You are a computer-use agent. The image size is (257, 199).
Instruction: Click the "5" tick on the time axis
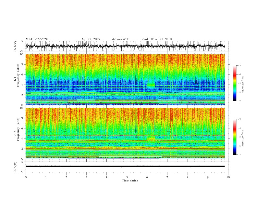(x=127, y=177)
